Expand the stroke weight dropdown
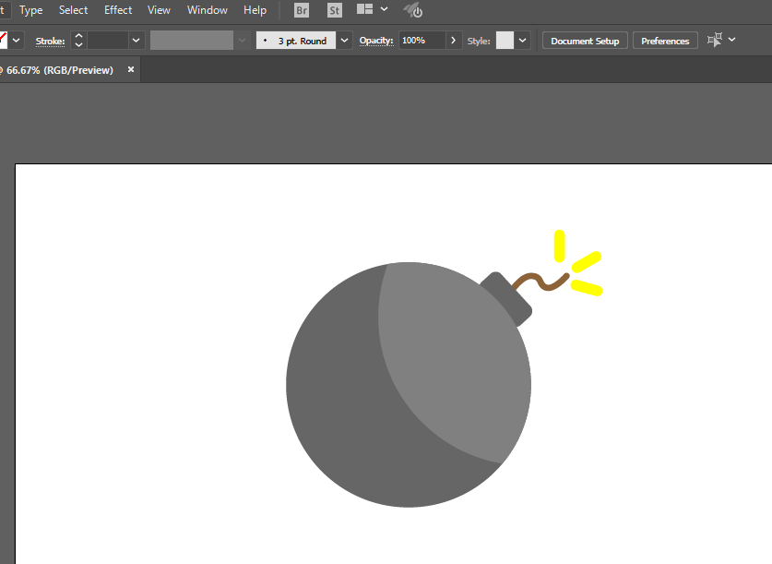Image resolution: width=772 pixels, height=564 pixels. 136,41
